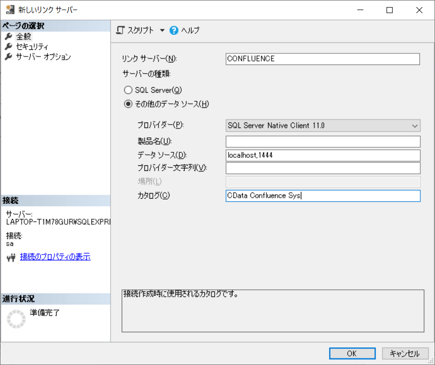
Task: Close the 新しいリンク サーバー dialog
Action: pos(419,10)
